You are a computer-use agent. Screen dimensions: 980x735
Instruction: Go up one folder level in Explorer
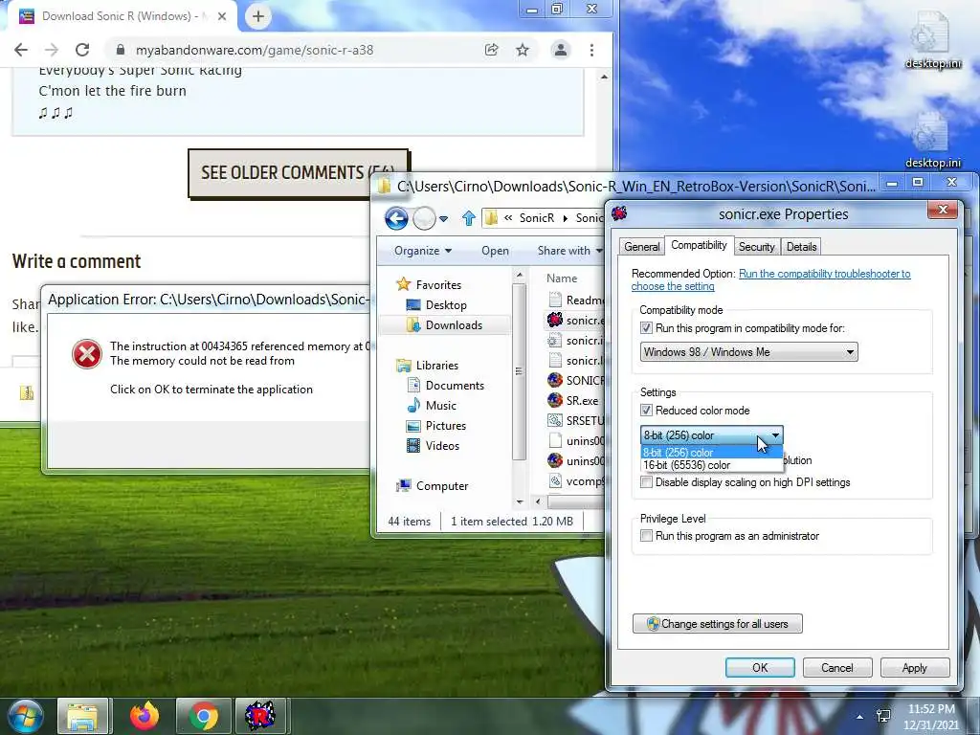pyautogui.click(x=469, y=218)
